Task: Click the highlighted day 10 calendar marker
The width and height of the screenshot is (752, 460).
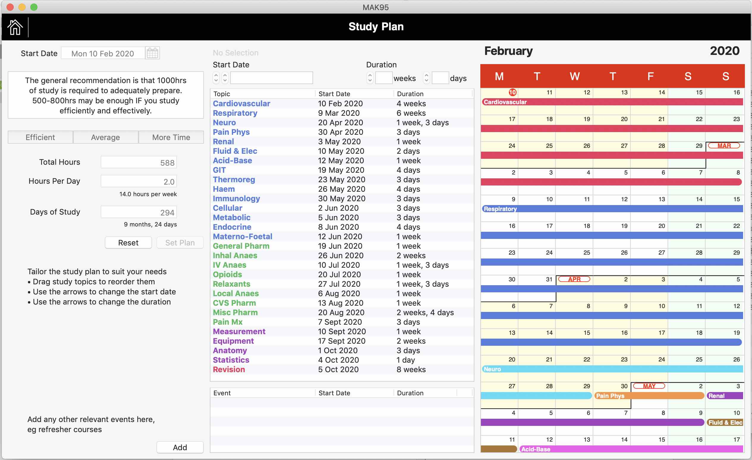Action: [x=512, y=92]
